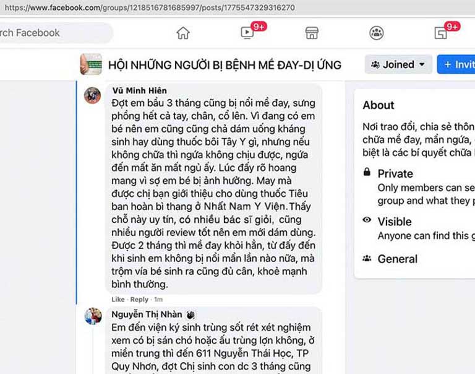Open Vũ Minh Hiên's profile name link

click(139, 90)
